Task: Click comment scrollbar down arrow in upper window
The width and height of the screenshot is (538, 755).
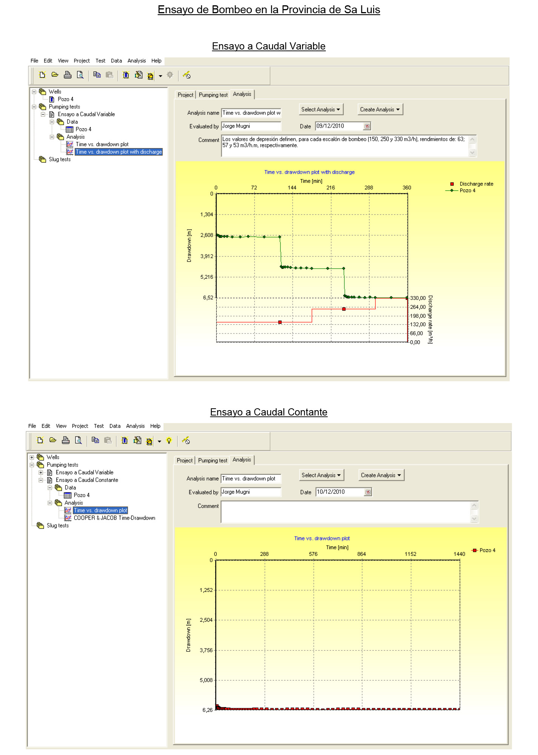Action: coord(472,153)
